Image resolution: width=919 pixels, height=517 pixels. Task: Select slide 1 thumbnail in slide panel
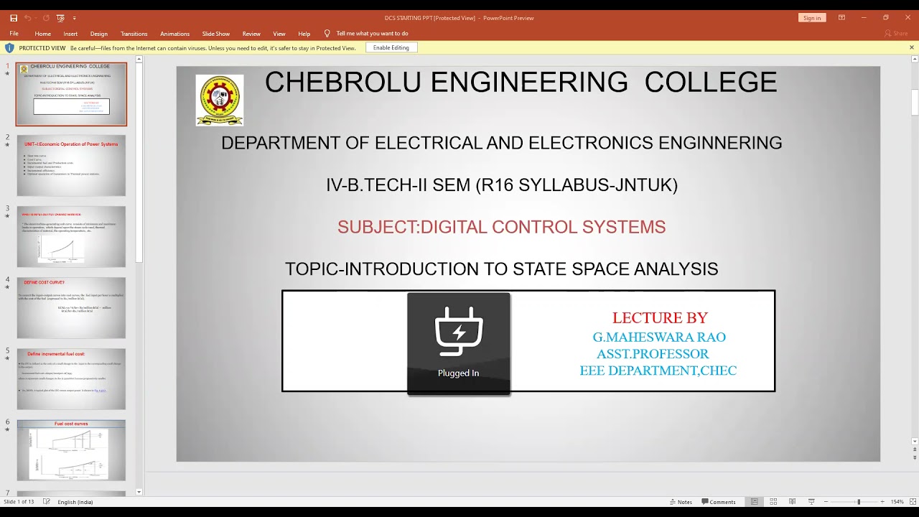tap(71, 94)
